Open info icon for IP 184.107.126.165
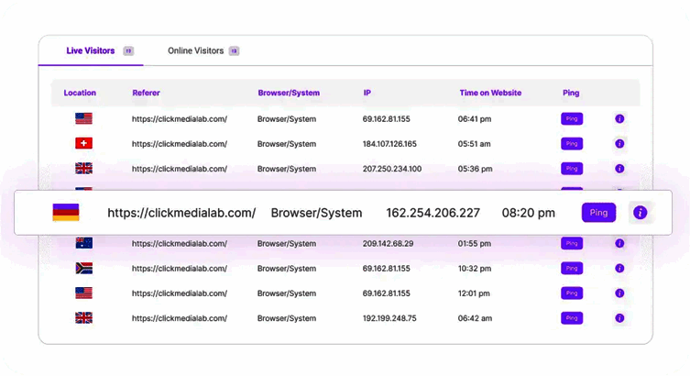This screenshot has width=690, height=376. pos(619,144)
